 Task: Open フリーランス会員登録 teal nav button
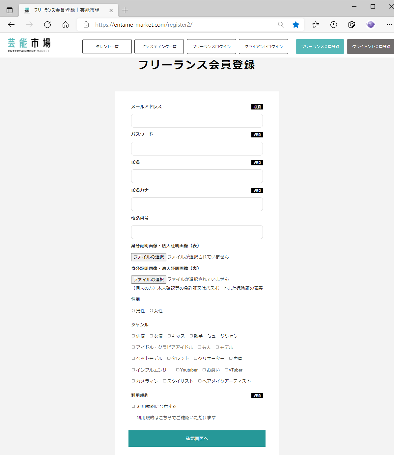[320, 46]
